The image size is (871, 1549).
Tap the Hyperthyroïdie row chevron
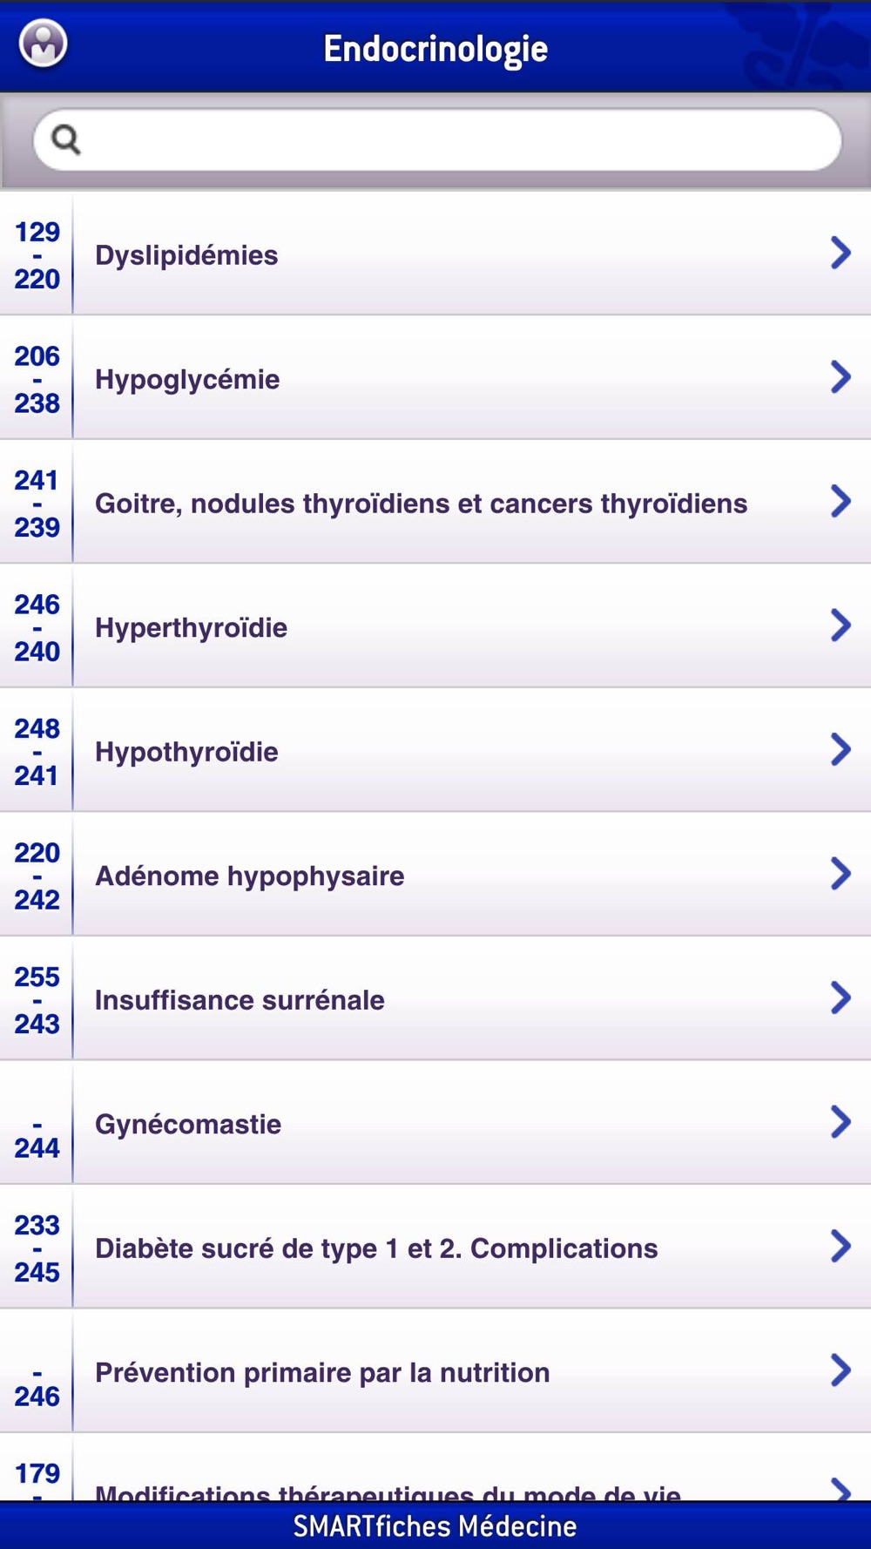pos(841,626)
